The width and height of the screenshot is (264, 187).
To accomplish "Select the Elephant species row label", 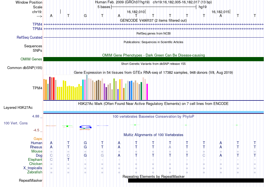I will [35, 160].
